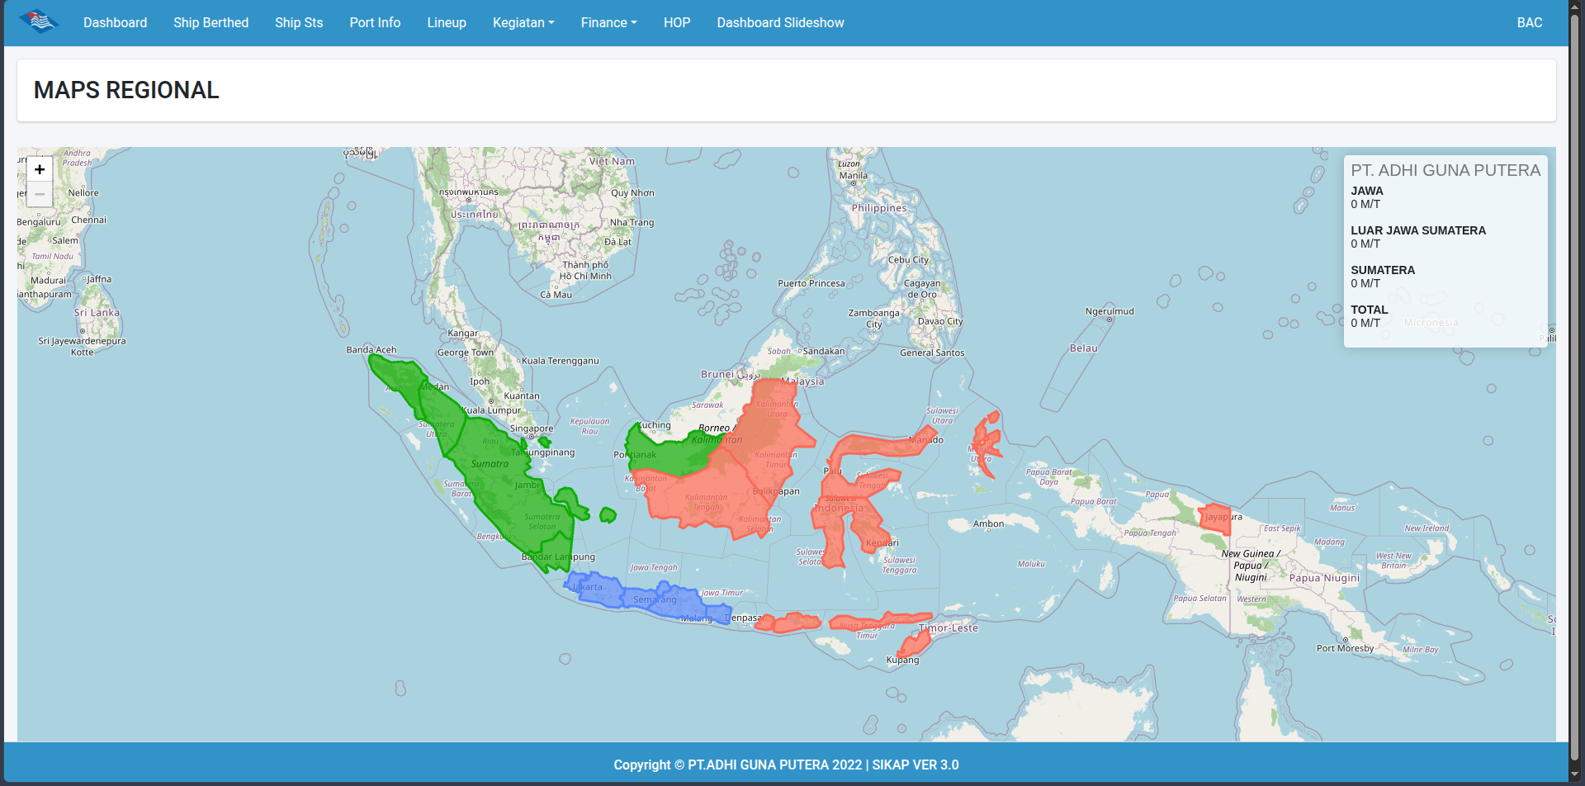Click the copyright footer text

(786, 765)
